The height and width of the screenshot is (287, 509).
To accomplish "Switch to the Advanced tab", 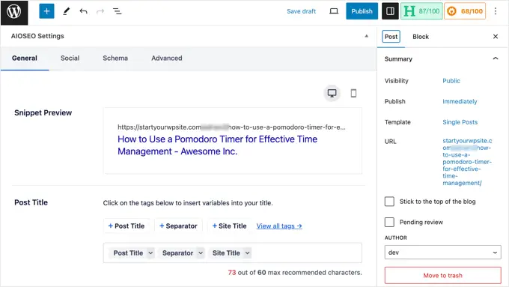I will click(166, 58).
